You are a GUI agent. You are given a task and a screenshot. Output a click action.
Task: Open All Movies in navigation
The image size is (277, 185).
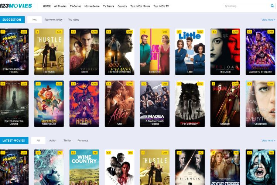pyautogui.click(x=60, y=6)
